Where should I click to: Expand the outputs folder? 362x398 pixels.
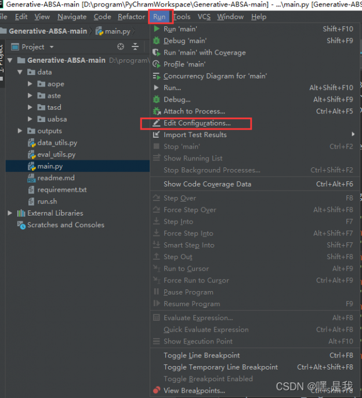click(20, 131)
